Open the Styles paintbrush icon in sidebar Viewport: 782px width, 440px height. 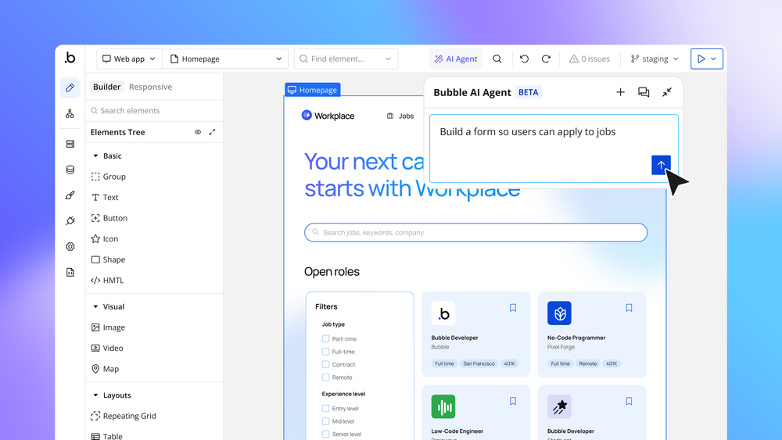(x=70, y=195)
